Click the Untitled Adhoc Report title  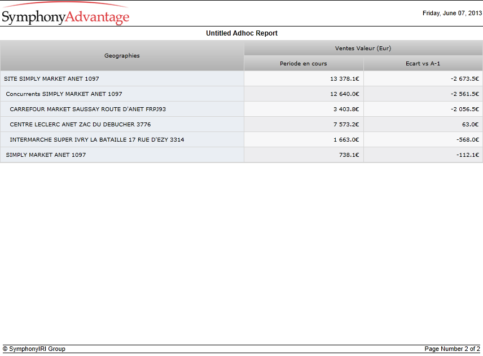click(242, 33)
